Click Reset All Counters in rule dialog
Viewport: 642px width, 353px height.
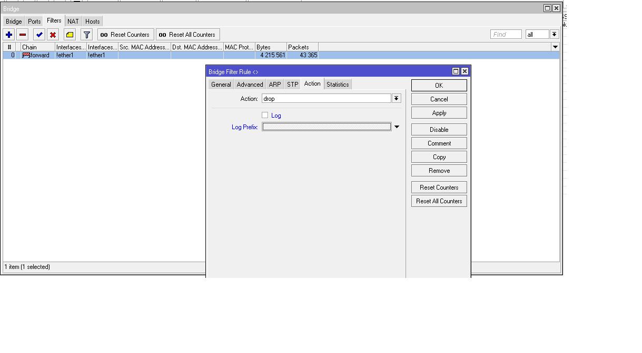pyautogui.click(x=439, y=201)
